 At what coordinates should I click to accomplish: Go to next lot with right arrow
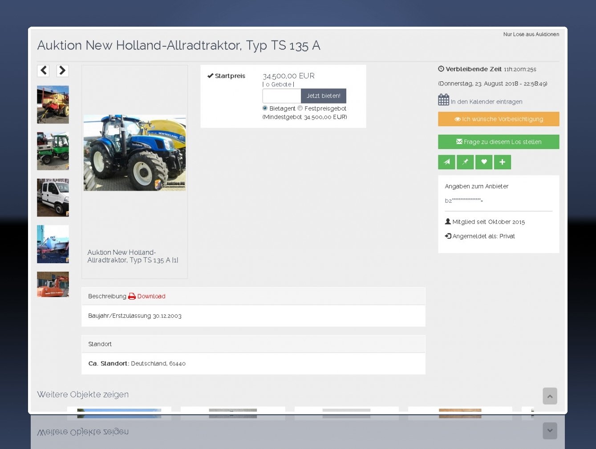pyautogui.click(x=63, y=71)
